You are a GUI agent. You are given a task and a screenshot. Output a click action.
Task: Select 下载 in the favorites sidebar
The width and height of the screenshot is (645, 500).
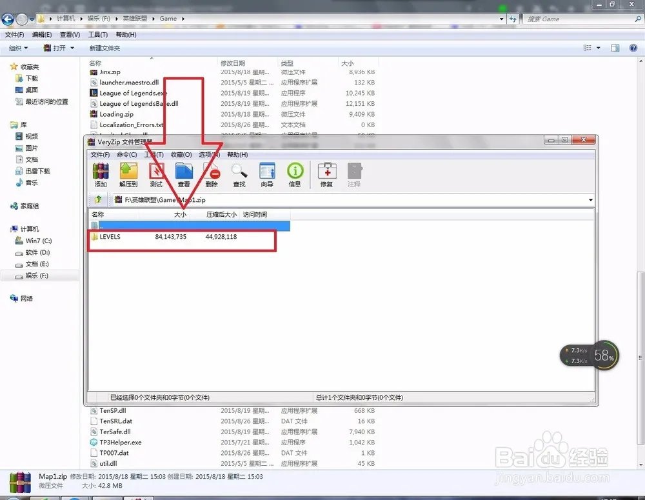tap(26, 78)
